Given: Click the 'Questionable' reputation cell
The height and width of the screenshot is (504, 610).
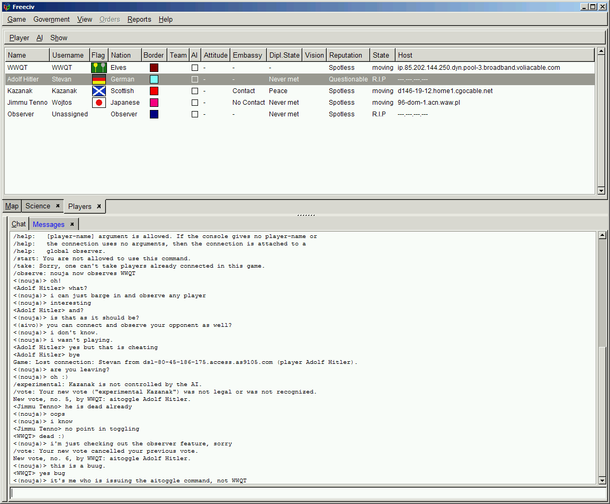Looking at the screenshot, I should click(348, 79).
